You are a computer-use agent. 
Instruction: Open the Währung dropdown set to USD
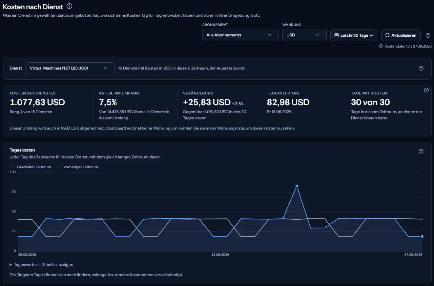click(x=304, y=35)
